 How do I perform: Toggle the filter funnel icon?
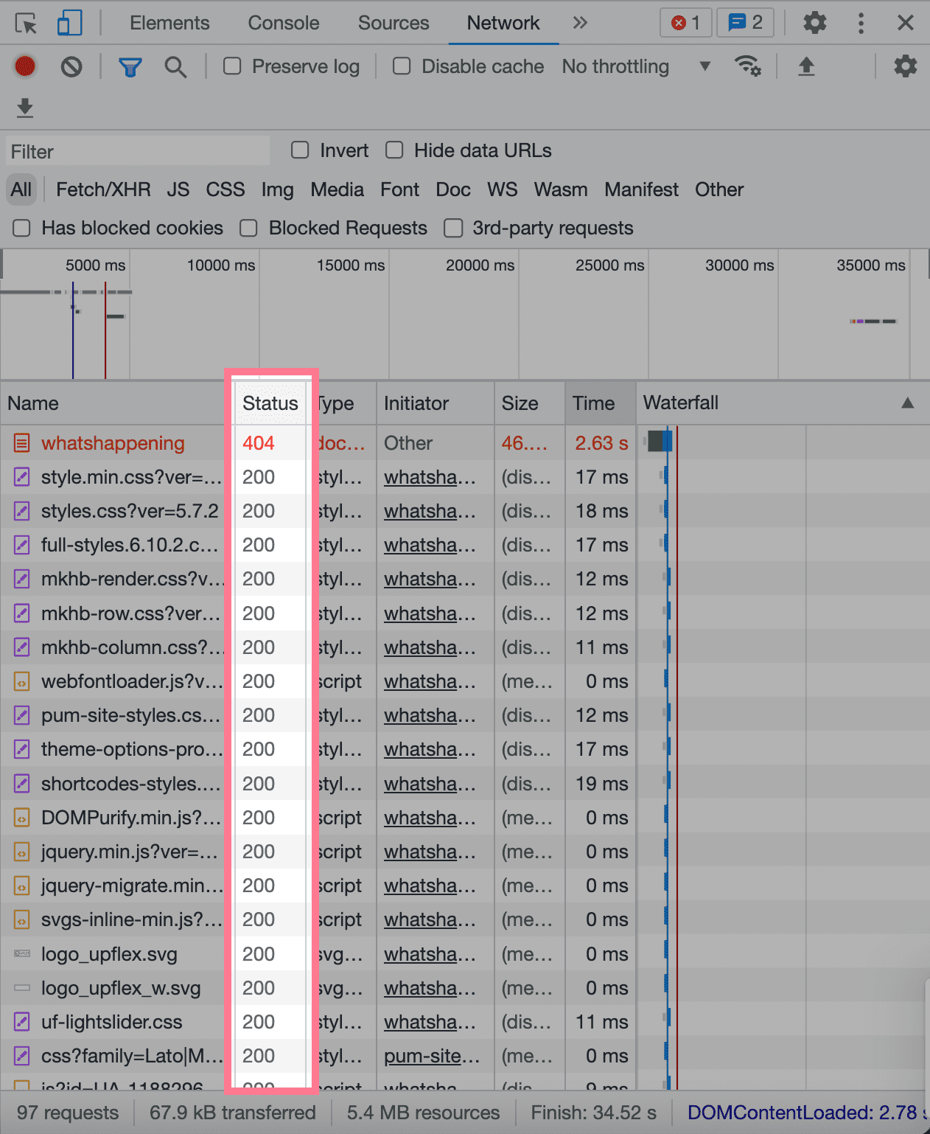click(x=130, y=67)
